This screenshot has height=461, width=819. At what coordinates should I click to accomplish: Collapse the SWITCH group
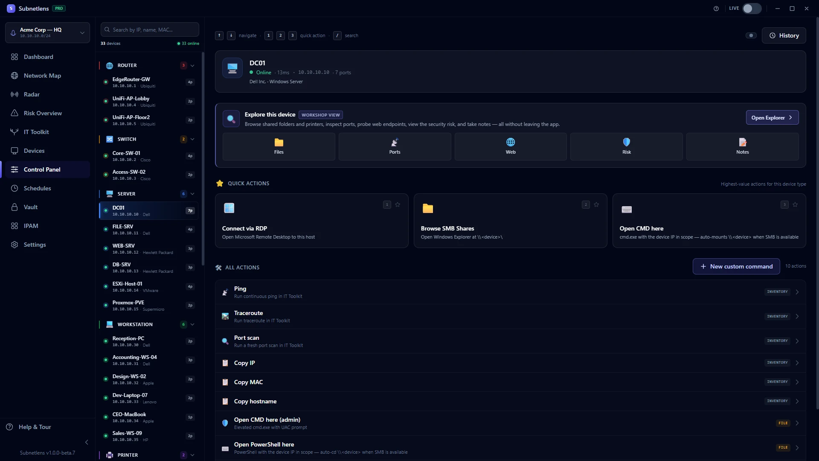tap(192, 139)
